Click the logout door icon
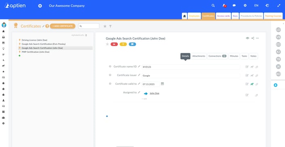 tap(267, 6)
